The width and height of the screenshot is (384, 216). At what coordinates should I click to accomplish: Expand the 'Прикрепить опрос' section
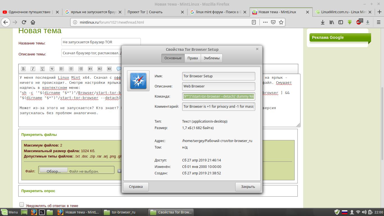(38, 191)
